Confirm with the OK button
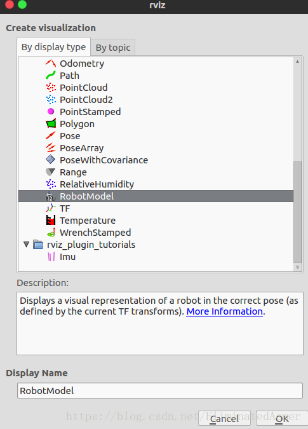The image size is (308, 429). pyautogui.click(x=282, y=419)
